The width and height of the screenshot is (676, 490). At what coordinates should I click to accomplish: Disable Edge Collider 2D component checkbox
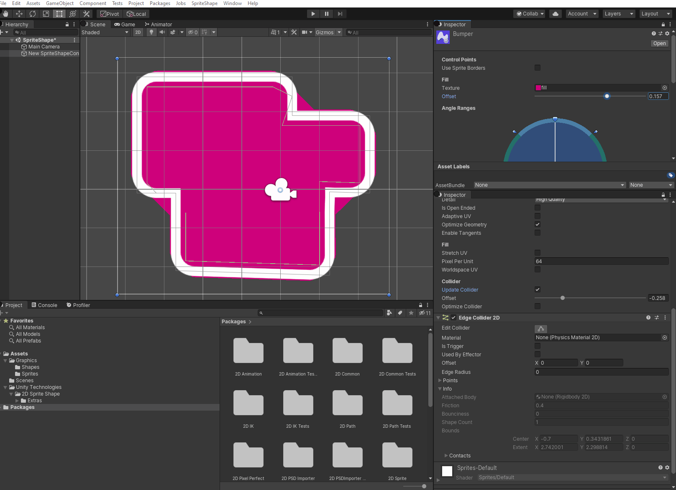pos(453,317)
